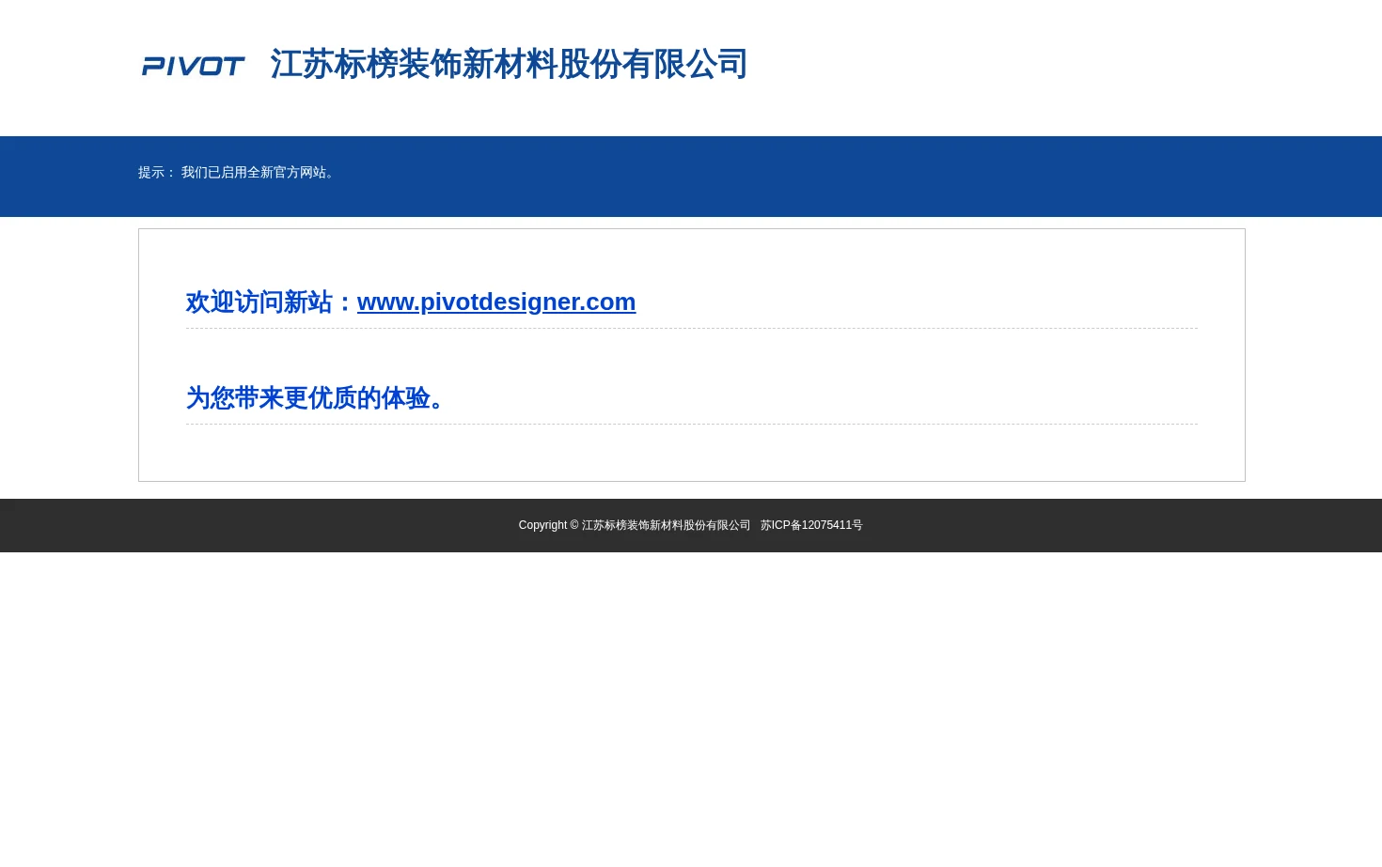The width and height of the screenshot is (1382, 867).
Task: Click the text 欢迎访问新站：
Action: [272, 302]
